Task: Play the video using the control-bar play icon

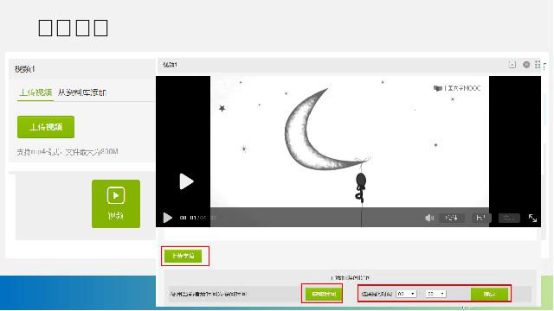Action: (167, 218)
